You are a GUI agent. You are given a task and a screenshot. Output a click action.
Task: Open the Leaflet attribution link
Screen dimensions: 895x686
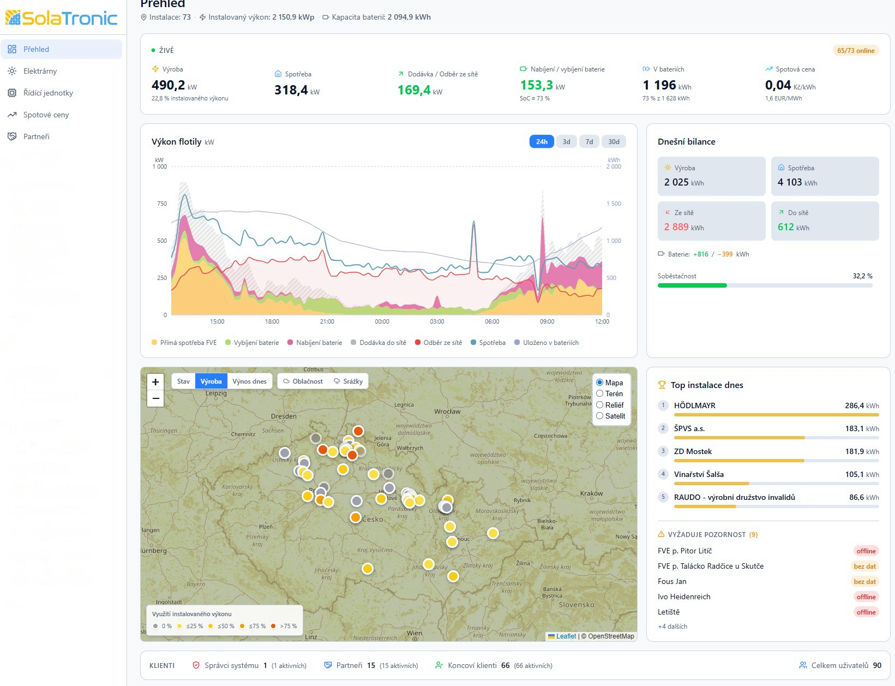(566, 636)
